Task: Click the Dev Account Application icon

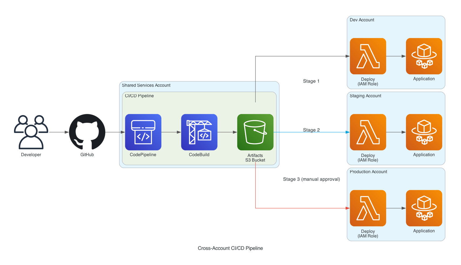Action: [424, 56]
